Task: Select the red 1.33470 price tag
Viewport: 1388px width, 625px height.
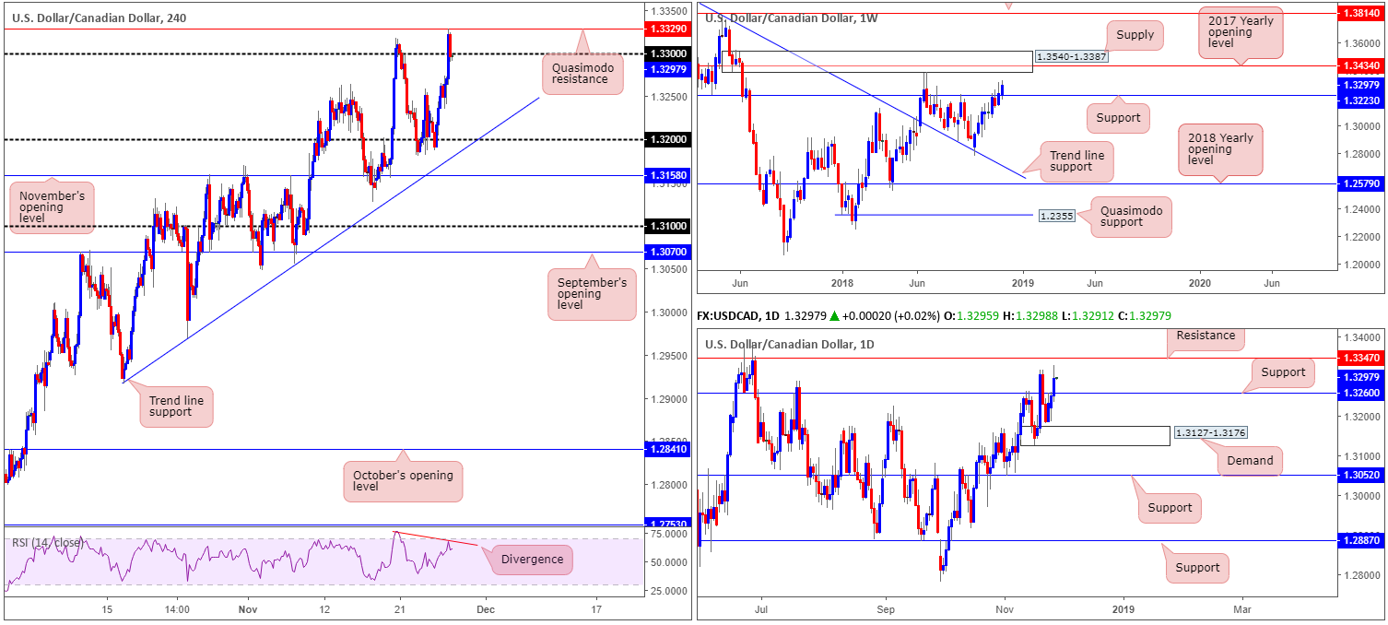Action: [1360, 358]
